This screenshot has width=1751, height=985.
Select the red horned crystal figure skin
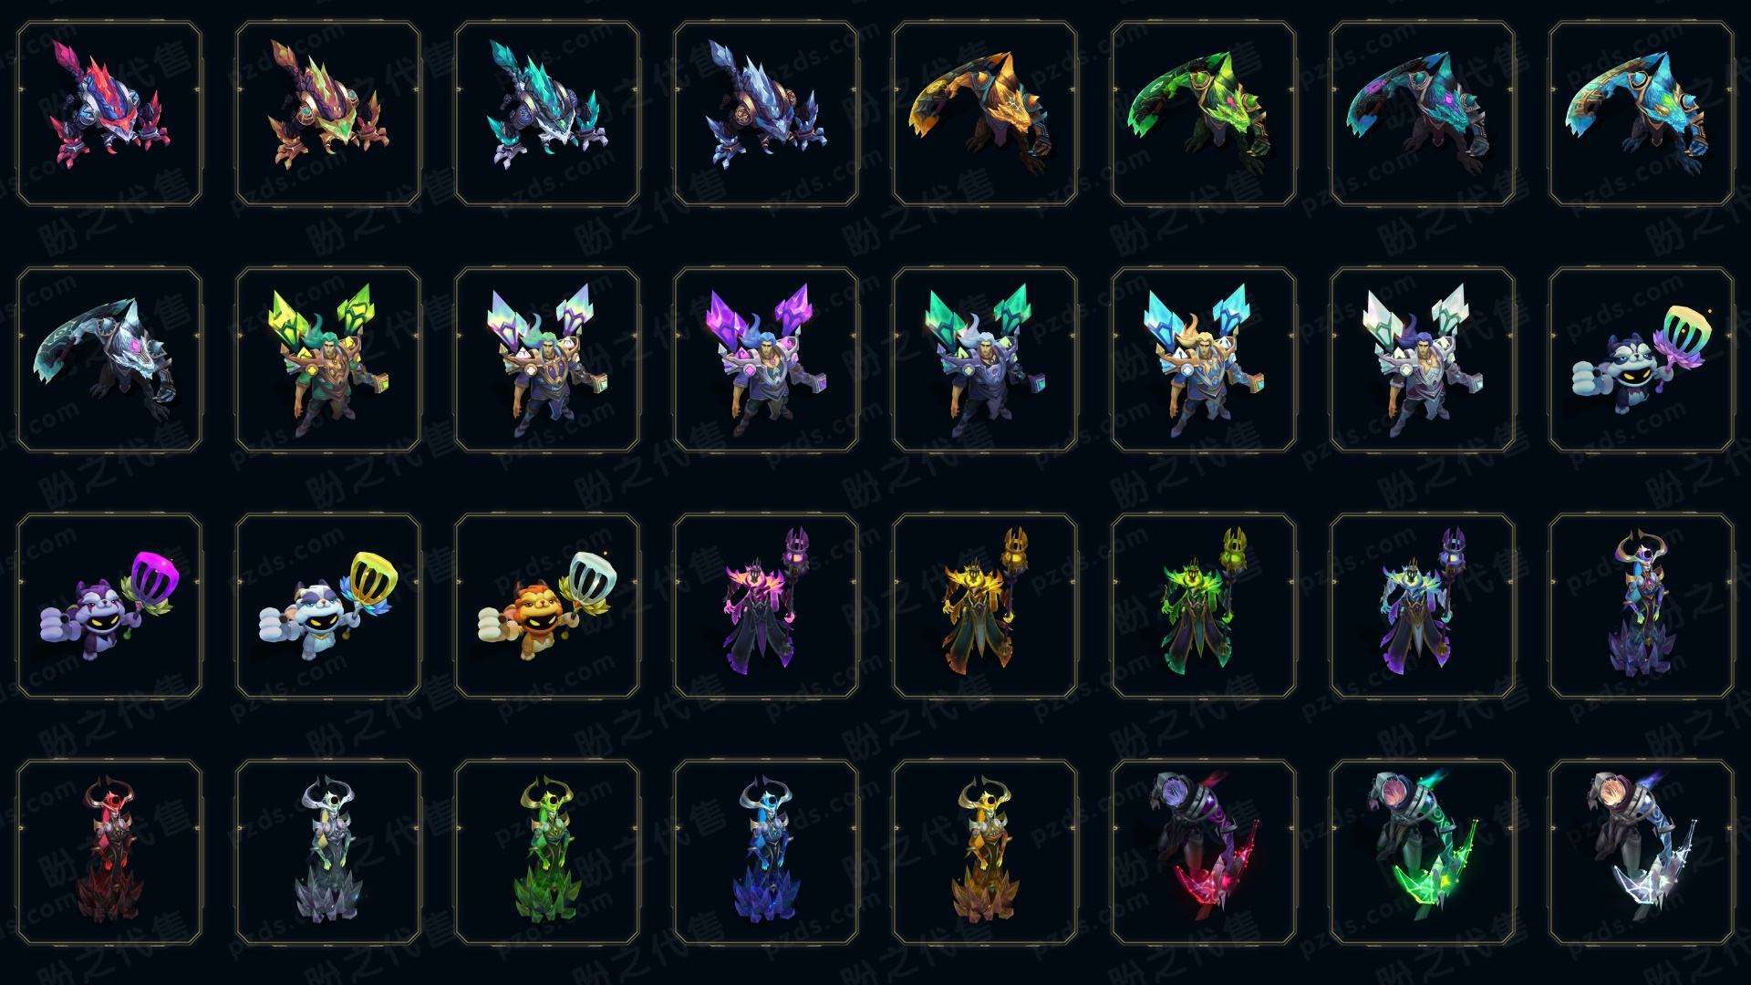pyautogui.click(x=109, y=852)
